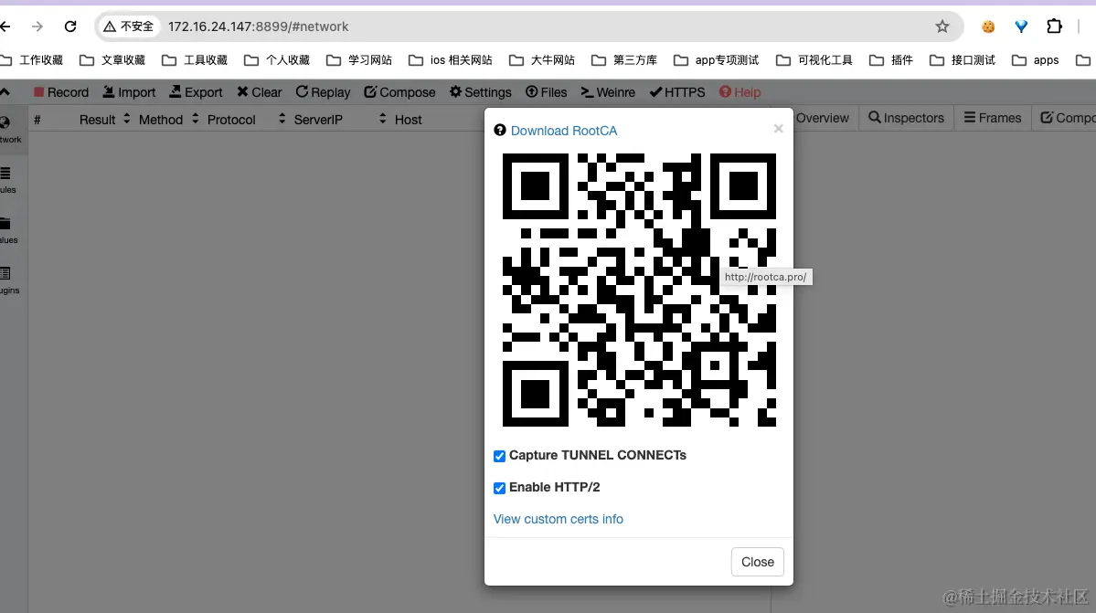
Task: Open the apps bookmark folder
Action: pyautogui.click(x=1035, y=60)
